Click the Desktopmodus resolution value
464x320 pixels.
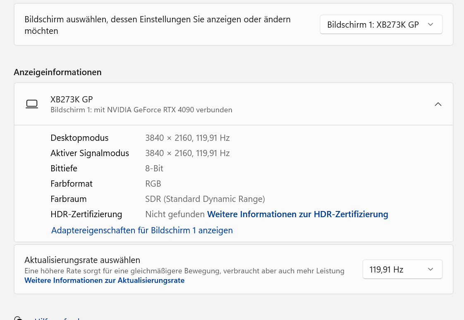pyautogui.click(x=187, y=138)
